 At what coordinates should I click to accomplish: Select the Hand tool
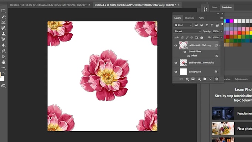pyautogui.click(x=3, y=62)
